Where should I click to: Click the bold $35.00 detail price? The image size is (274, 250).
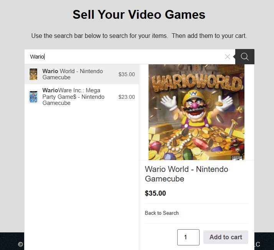coord(155,193)
